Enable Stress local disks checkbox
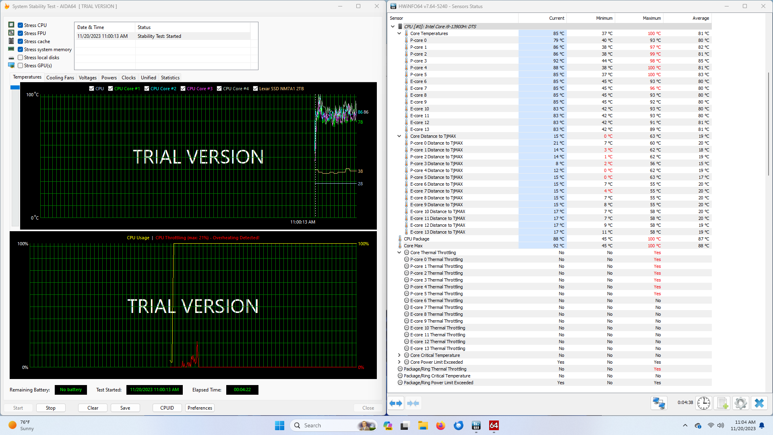 tap(20, 57)
